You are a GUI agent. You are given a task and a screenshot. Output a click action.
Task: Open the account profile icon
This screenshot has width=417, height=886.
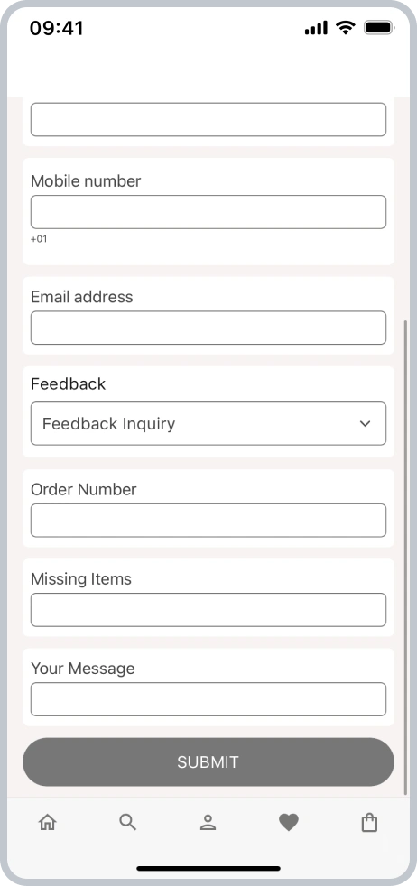(208, 823)
